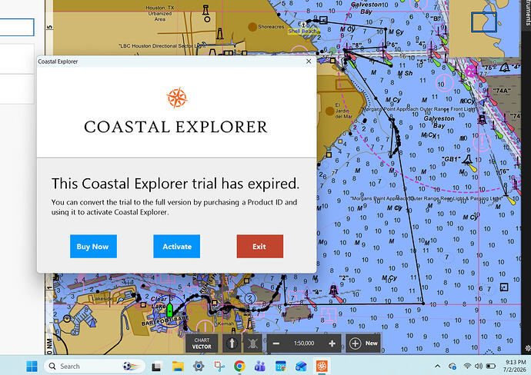
Task: Click the battery status tray icon
Action: pos(490,366)
